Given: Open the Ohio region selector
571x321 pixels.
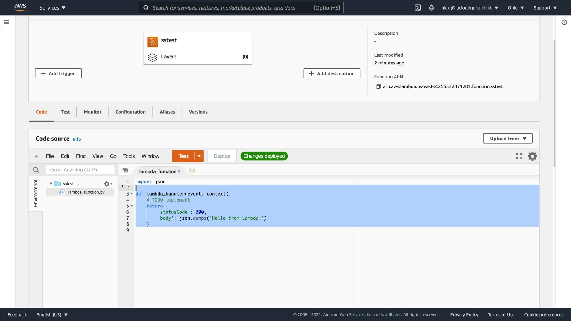Looking at the screenshot, I should (x=515, y=8).
